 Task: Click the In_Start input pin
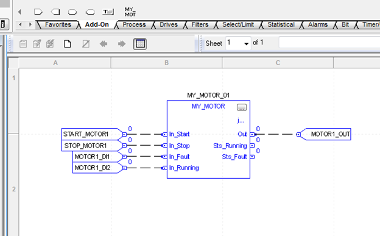164,134
